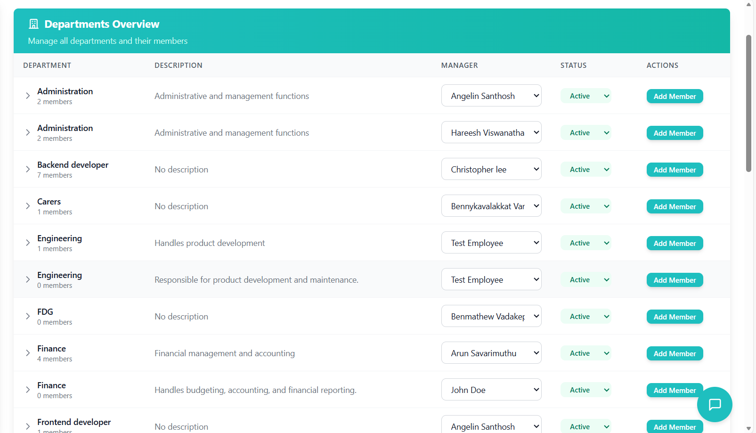Click the vertical scrollbar thumb

point(748,104)
